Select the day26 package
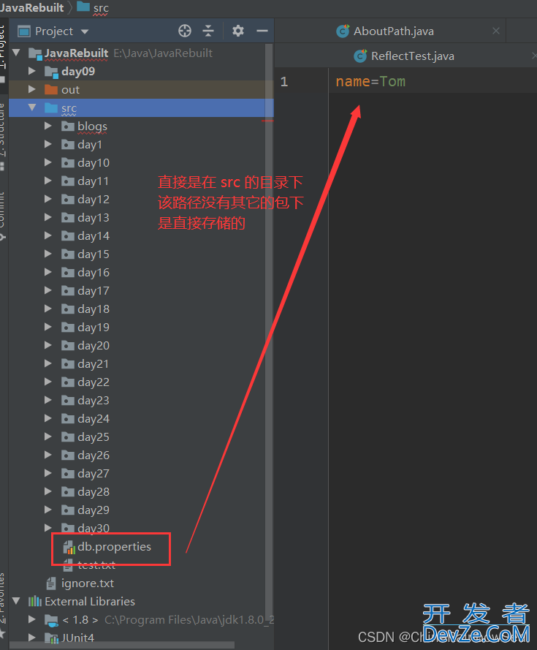Screen dimensions: 537x650 click(x=94, y=455)
